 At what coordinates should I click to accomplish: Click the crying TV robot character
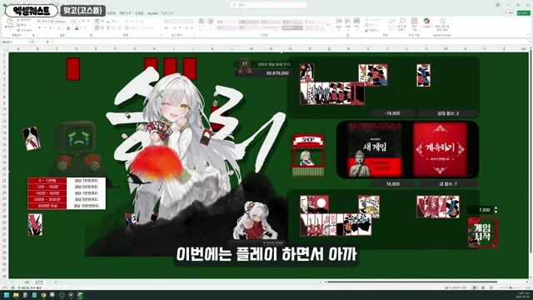78,148
